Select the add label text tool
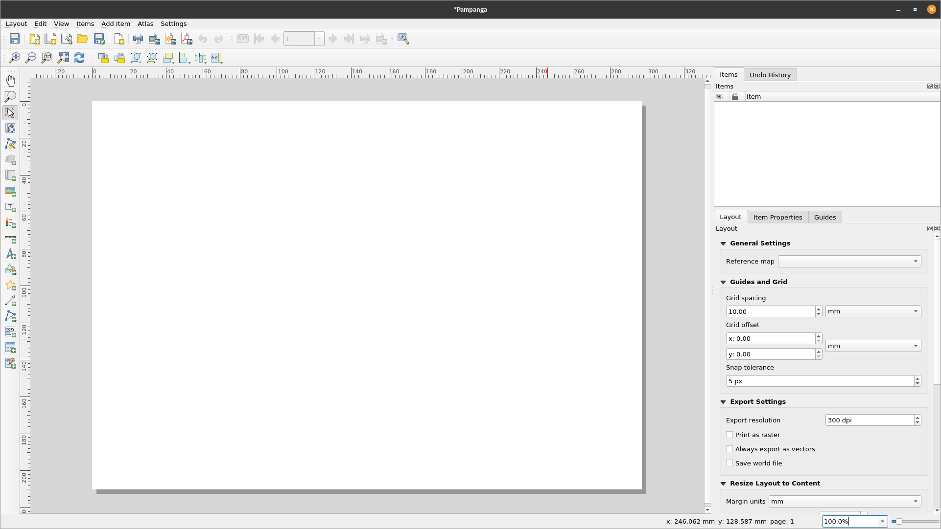941x529 pixels. [10, 206]
